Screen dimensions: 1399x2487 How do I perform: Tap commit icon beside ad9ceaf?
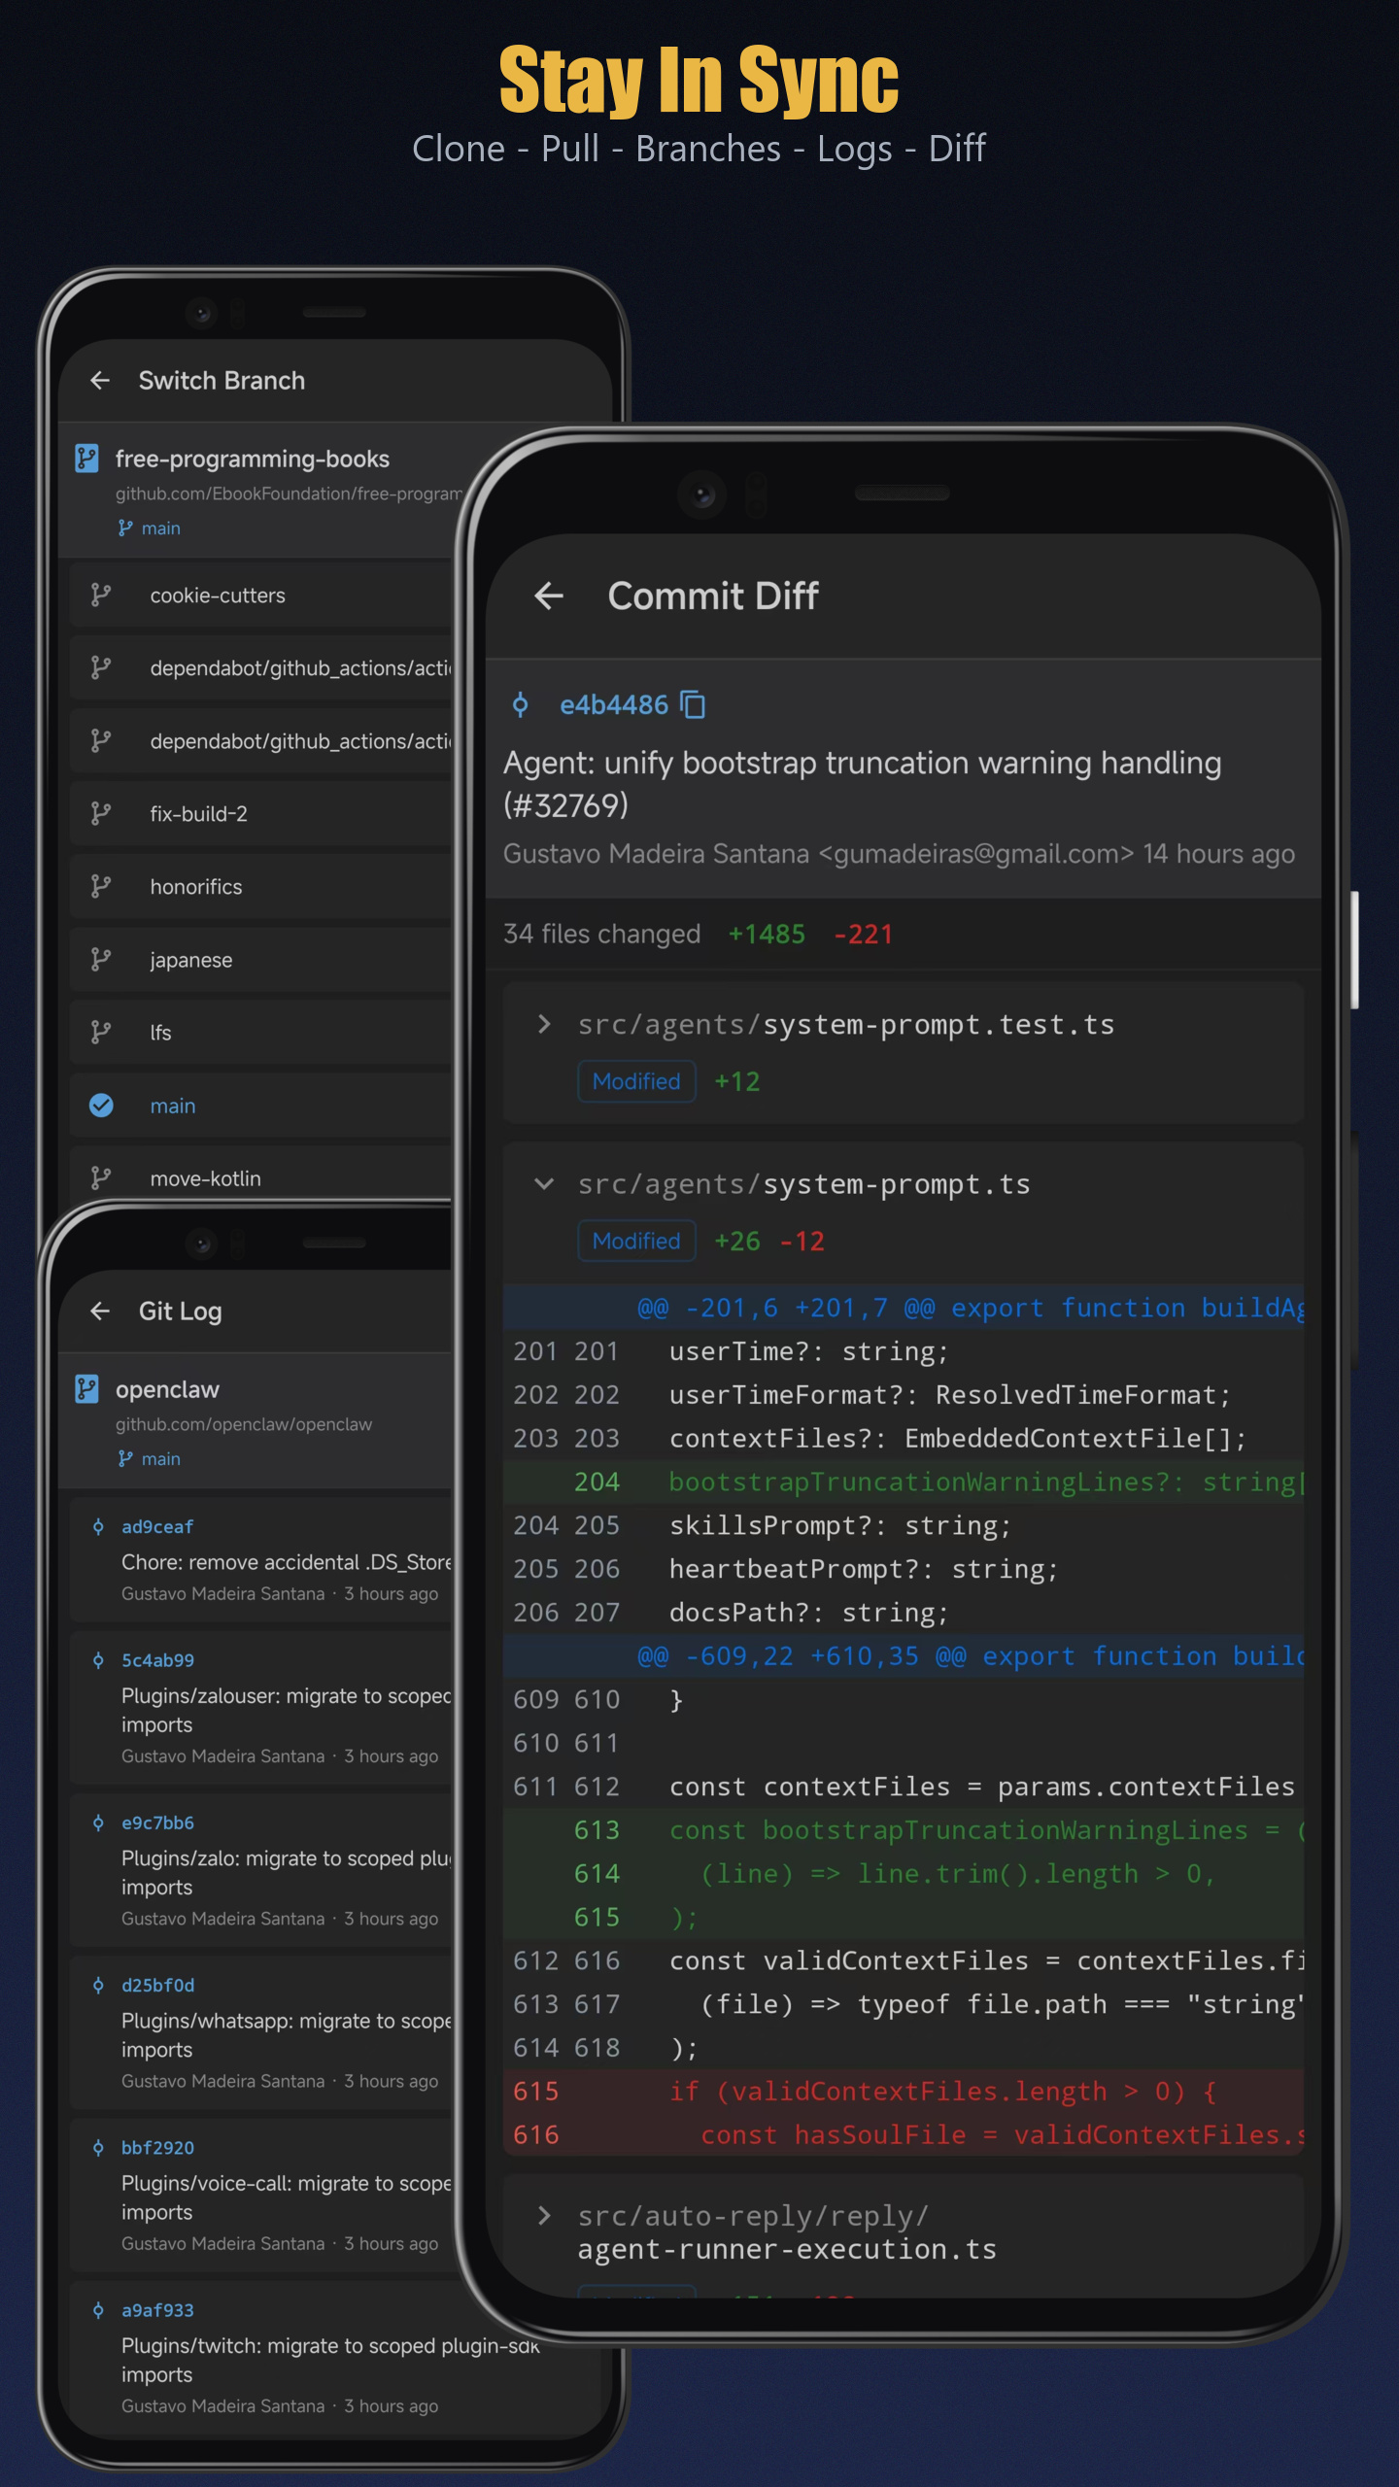[98, 1527]
